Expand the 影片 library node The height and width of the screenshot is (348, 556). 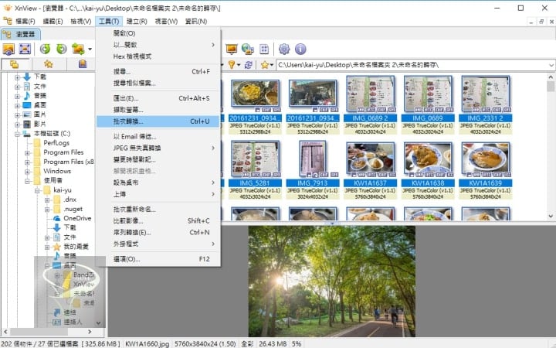click(17, 125)
